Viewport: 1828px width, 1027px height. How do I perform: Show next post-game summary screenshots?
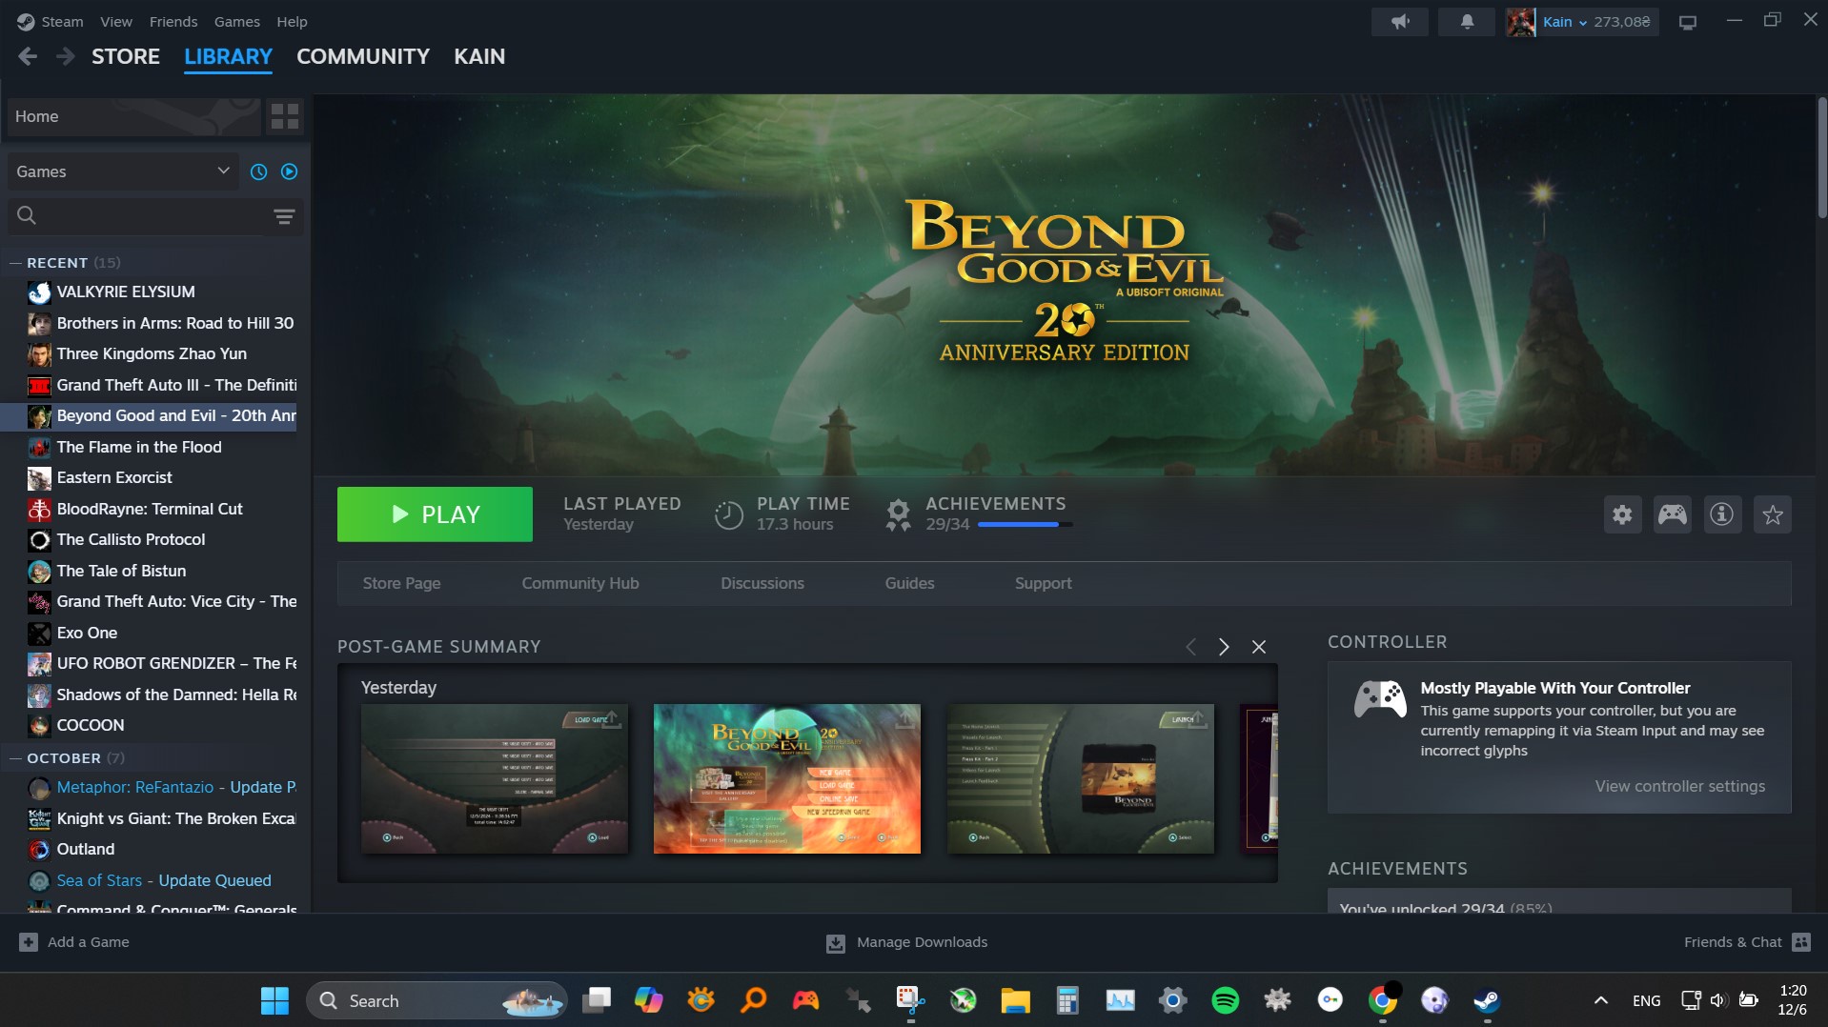[x=1224, y=647]
